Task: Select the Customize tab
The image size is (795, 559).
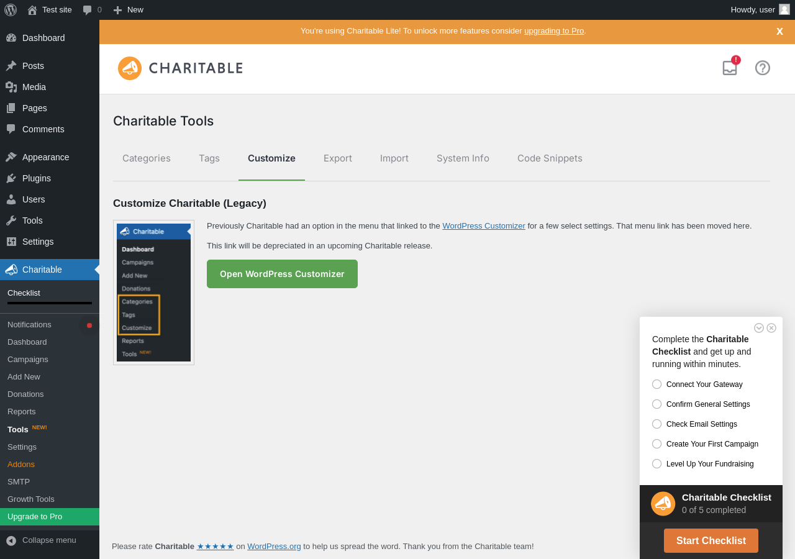Action: (x=271, y=158)
